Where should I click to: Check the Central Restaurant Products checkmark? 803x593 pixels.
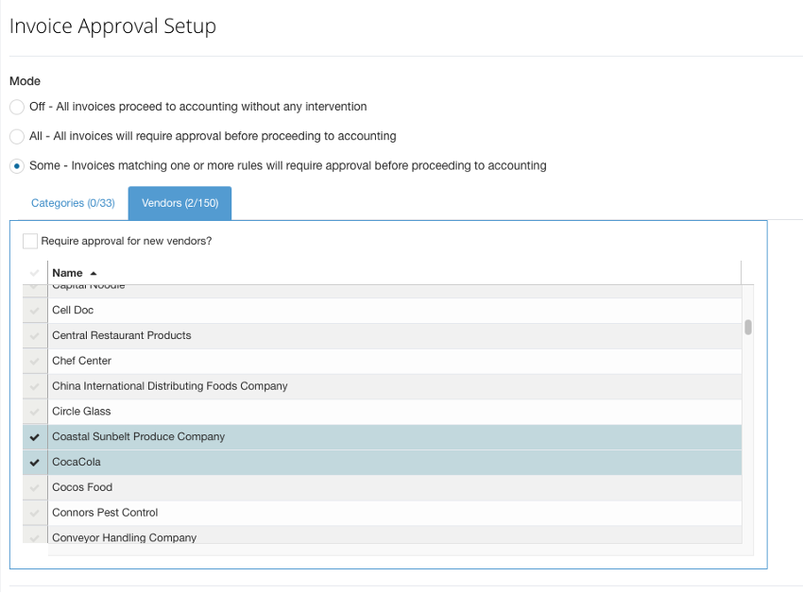pyautogui.click(x=35, y=336)
